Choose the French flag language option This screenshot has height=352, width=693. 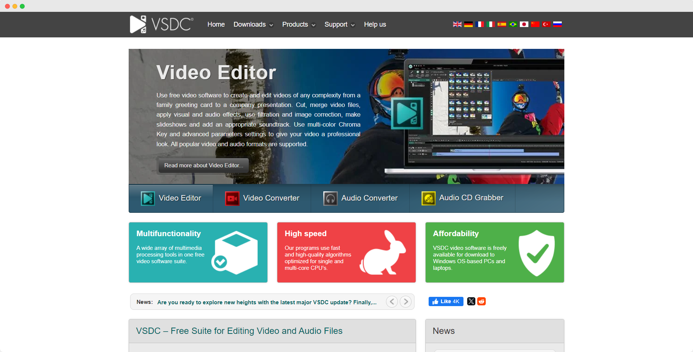pyautogui.click(x=479, y=24)
